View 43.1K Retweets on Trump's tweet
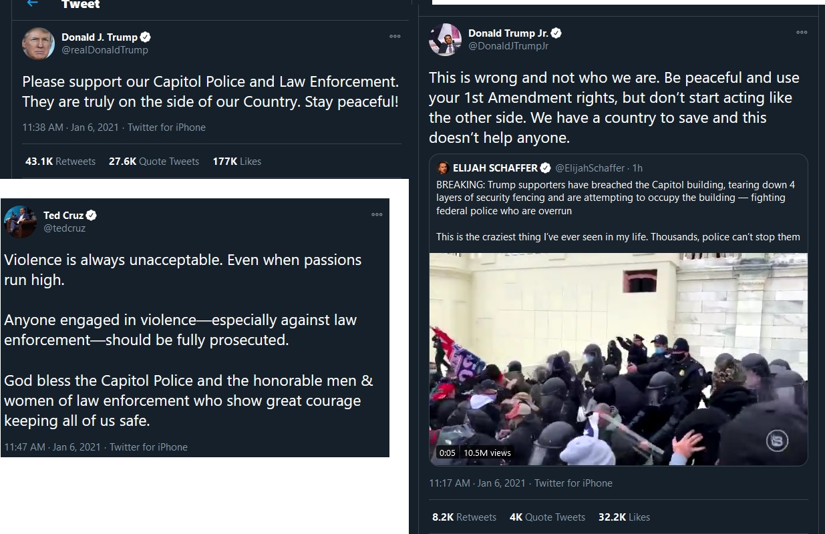825x534 pixels. click(x=60, y=162)
